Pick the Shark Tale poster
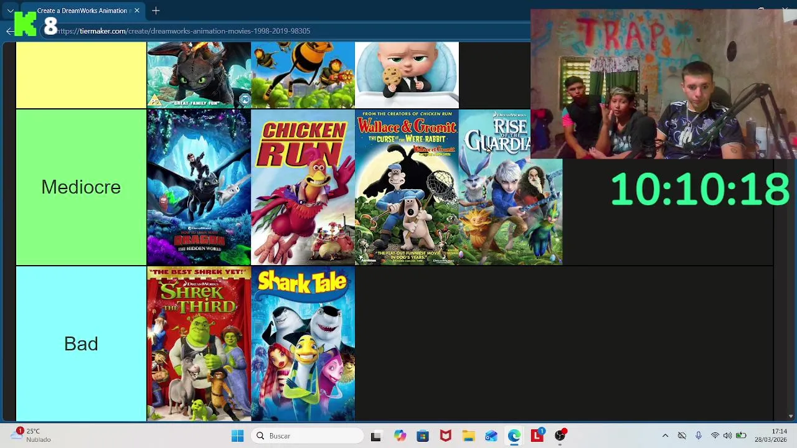This screenshot has width=797, height=448. (x=303, y=344)
